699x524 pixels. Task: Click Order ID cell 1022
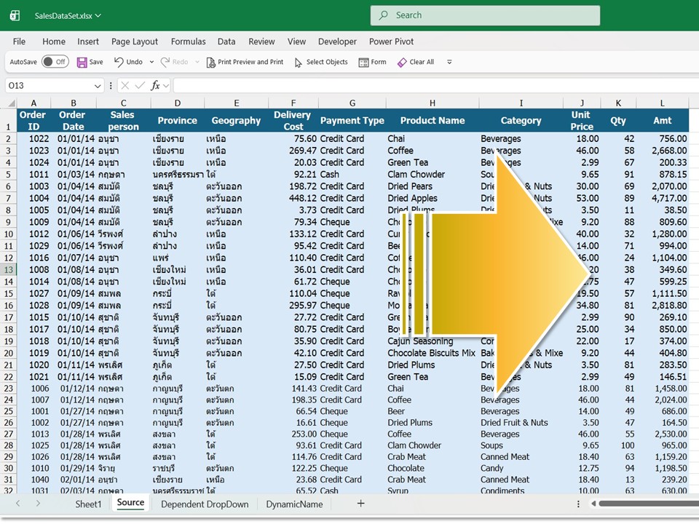[x=34, y=138]
